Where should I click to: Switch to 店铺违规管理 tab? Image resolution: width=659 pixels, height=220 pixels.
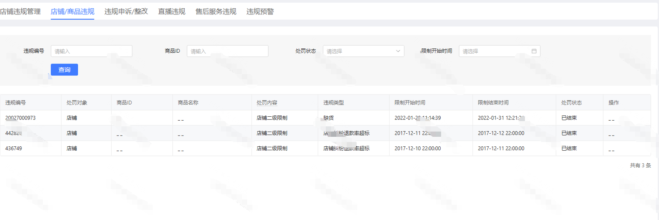20,11
